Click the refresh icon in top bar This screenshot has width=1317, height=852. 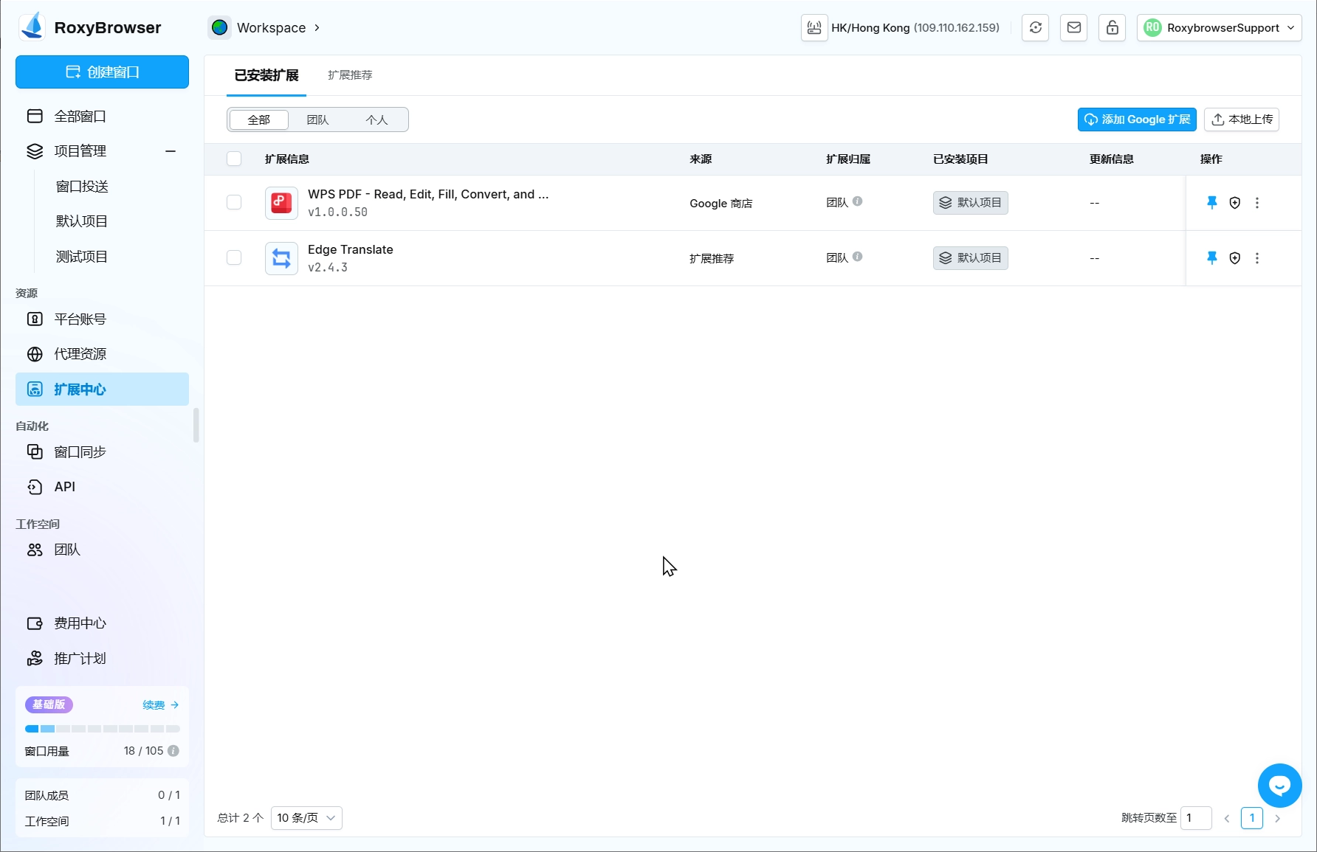[1036, 28]
